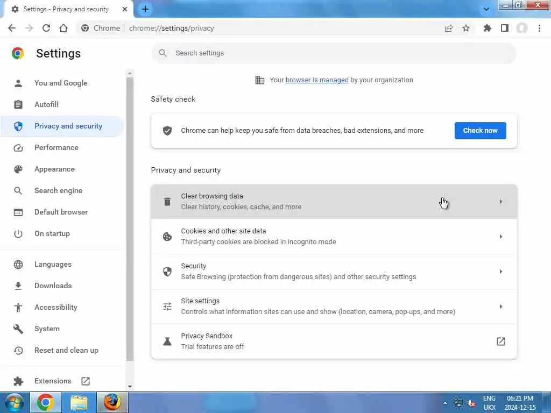
Task: Click the clipboard icon beside Autofill
Action: (18, 104)
